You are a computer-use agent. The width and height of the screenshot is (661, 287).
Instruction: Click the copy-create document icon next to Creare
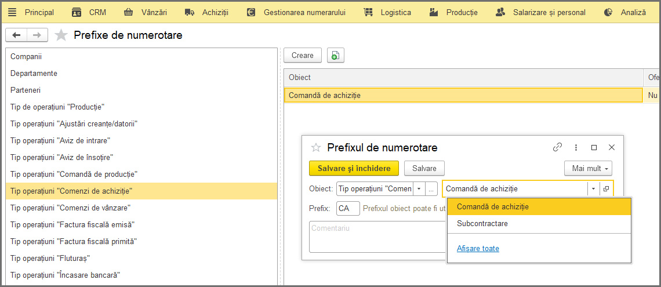[x=336, y=55]
